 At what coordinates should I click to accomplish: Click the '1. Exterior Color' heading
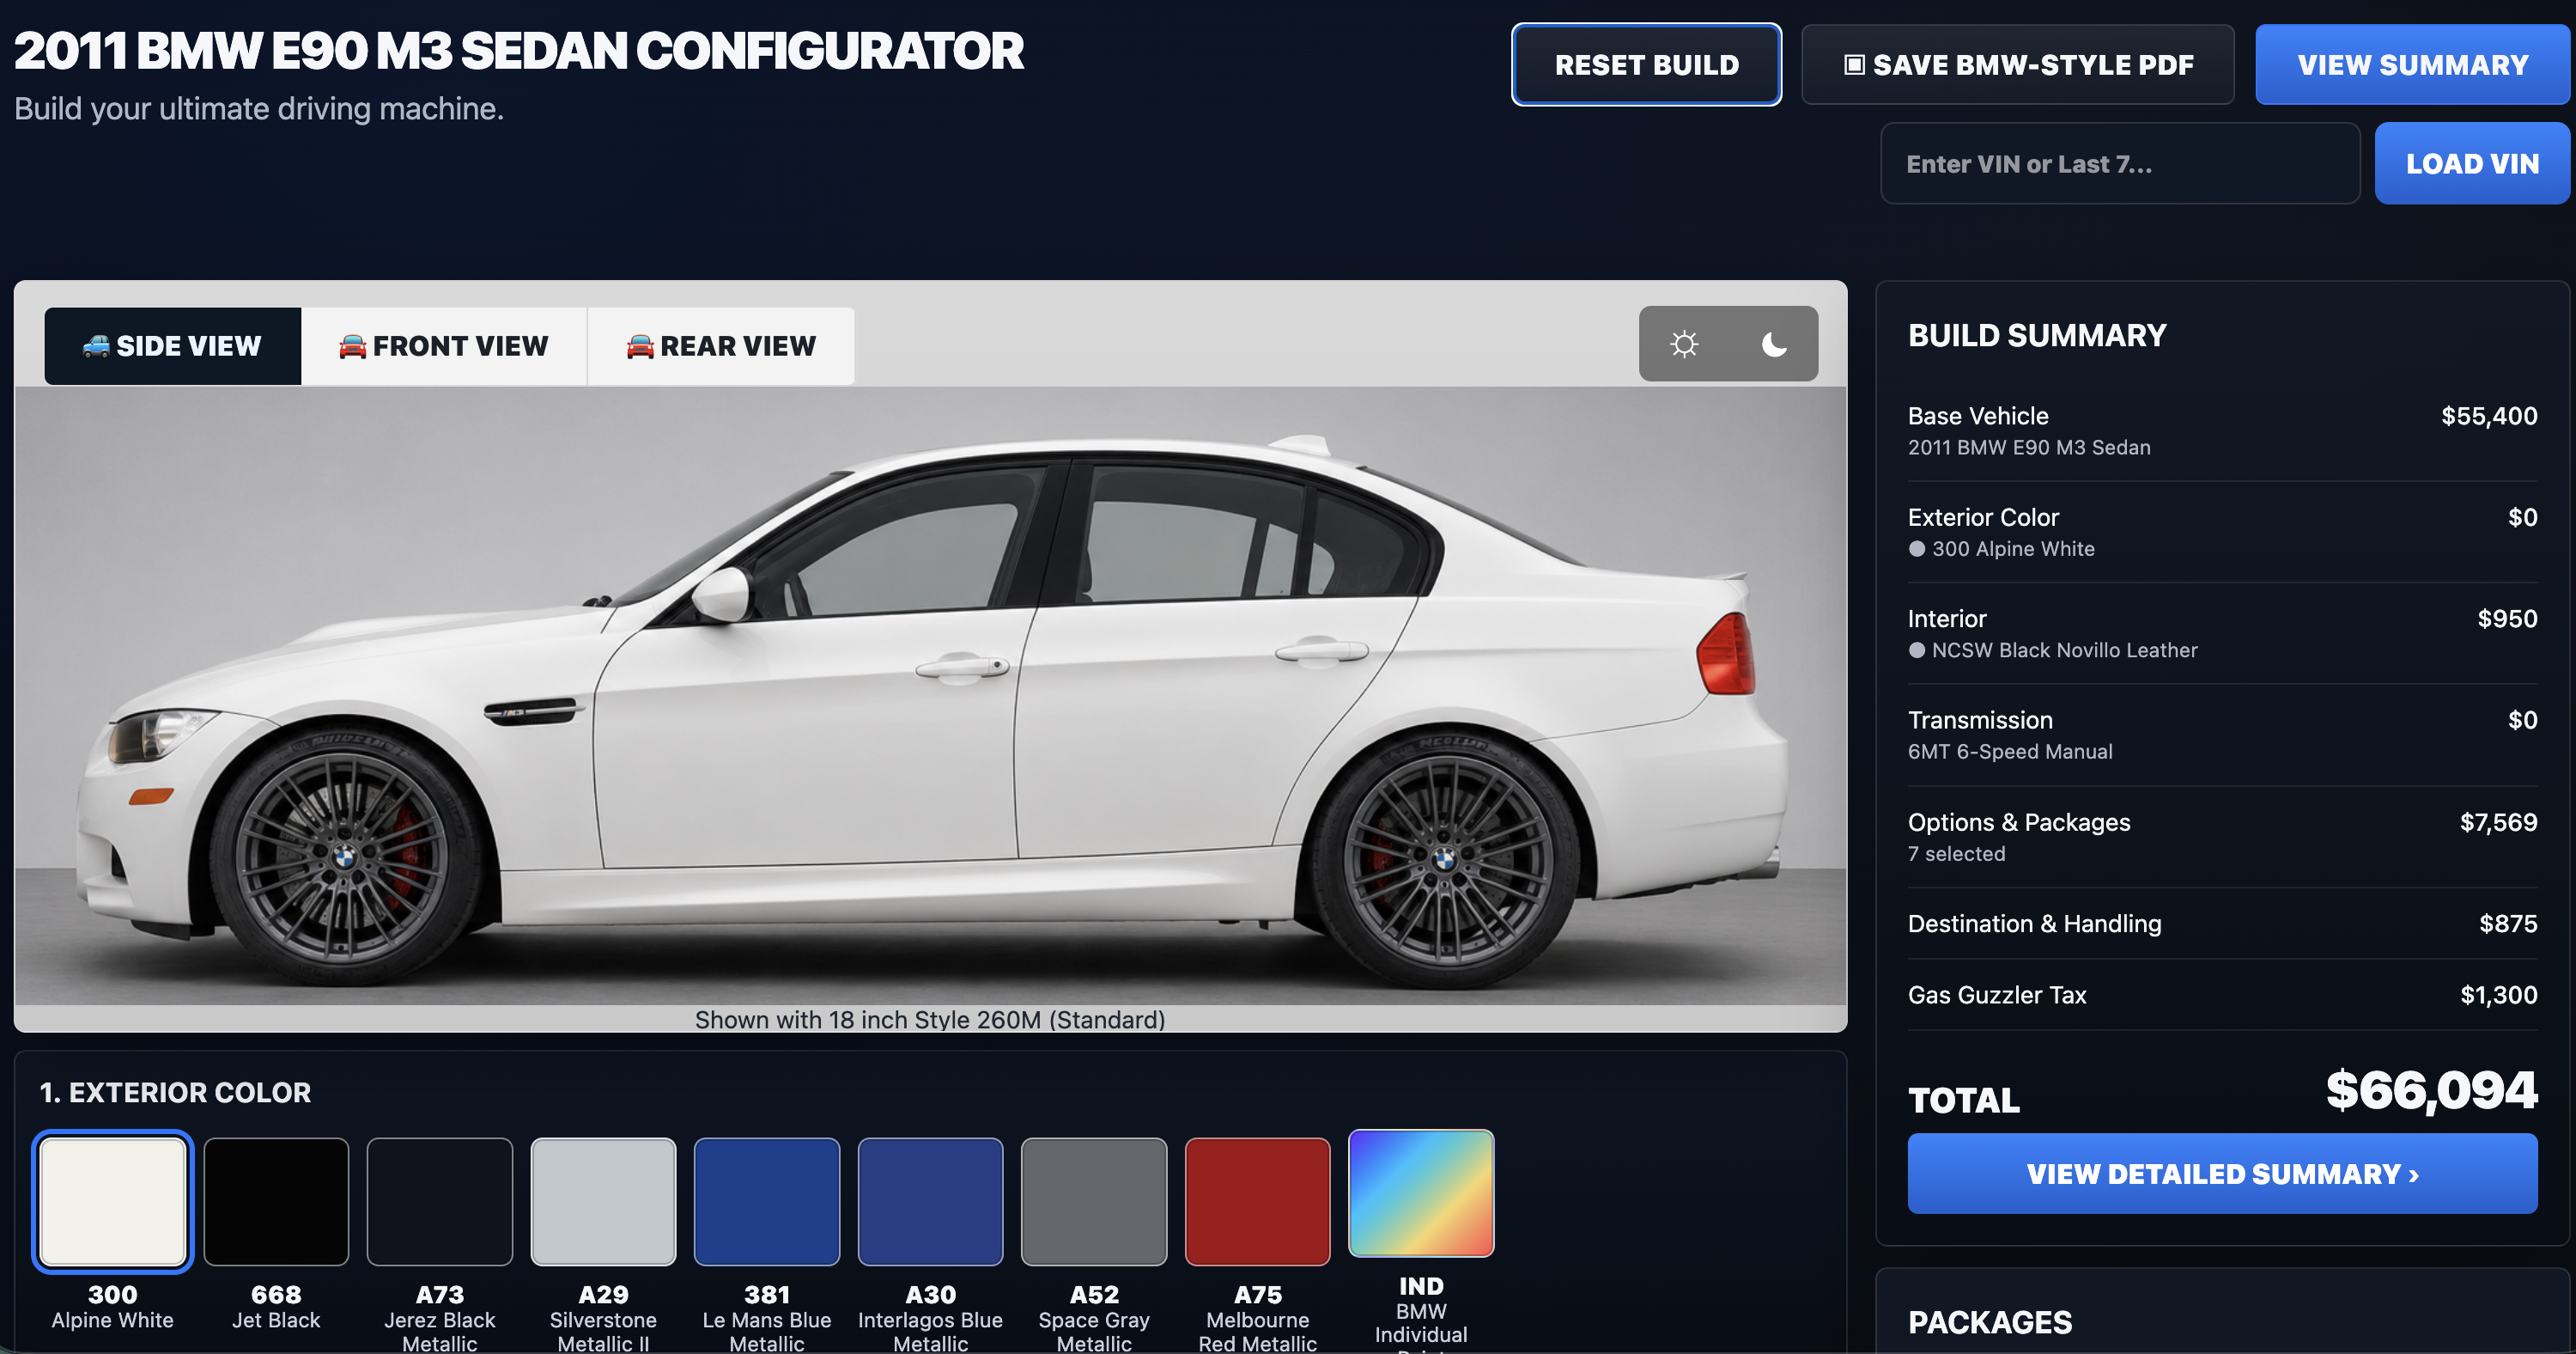tap(175, 1092)
